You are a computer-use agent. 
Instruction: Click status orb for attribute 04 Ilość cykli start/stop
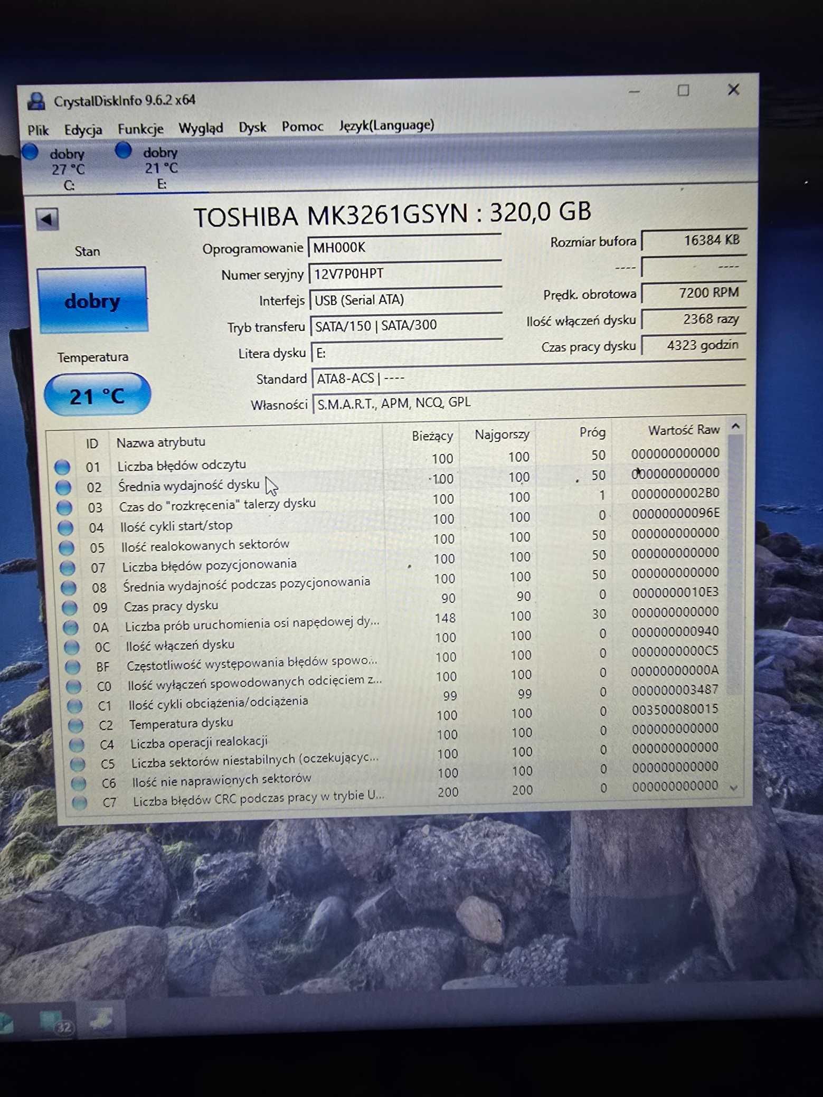[65, 527]
